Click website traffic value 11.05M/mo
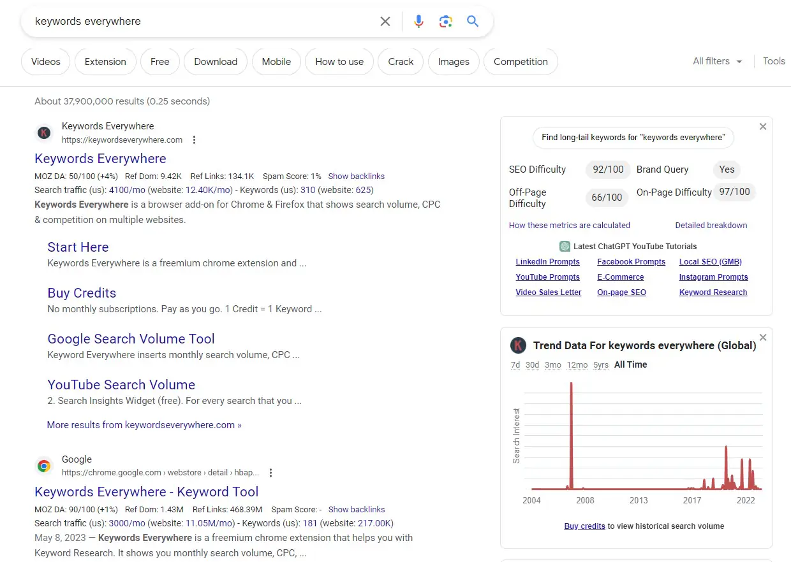 [x=209, y=523]
